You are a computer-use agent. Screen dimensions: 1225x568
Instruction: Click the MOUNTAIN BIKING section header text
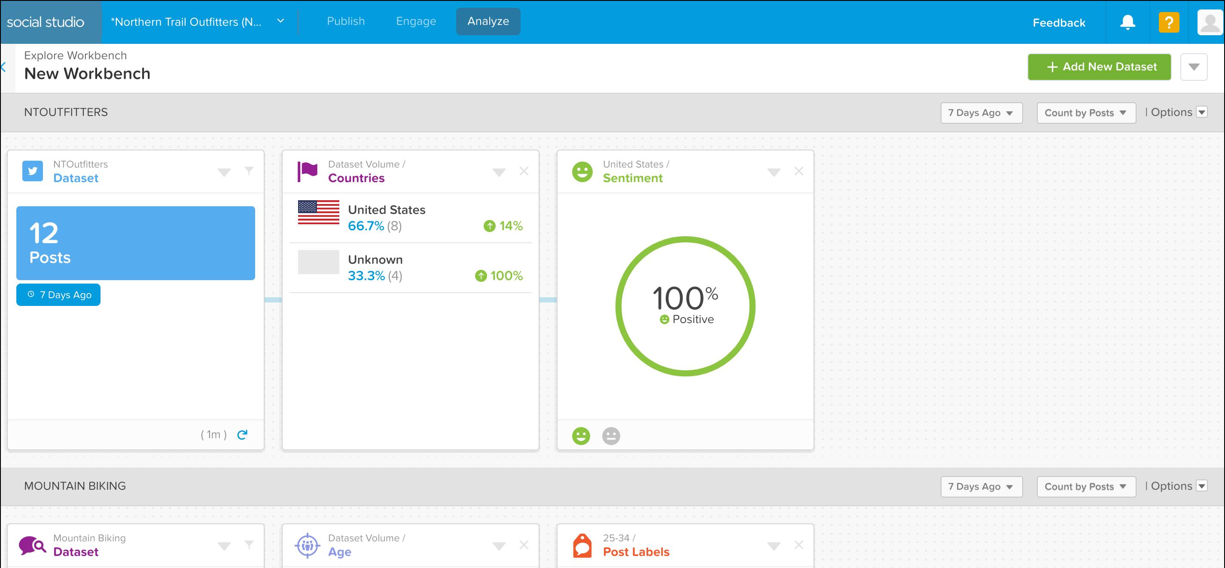coord(75,486)
